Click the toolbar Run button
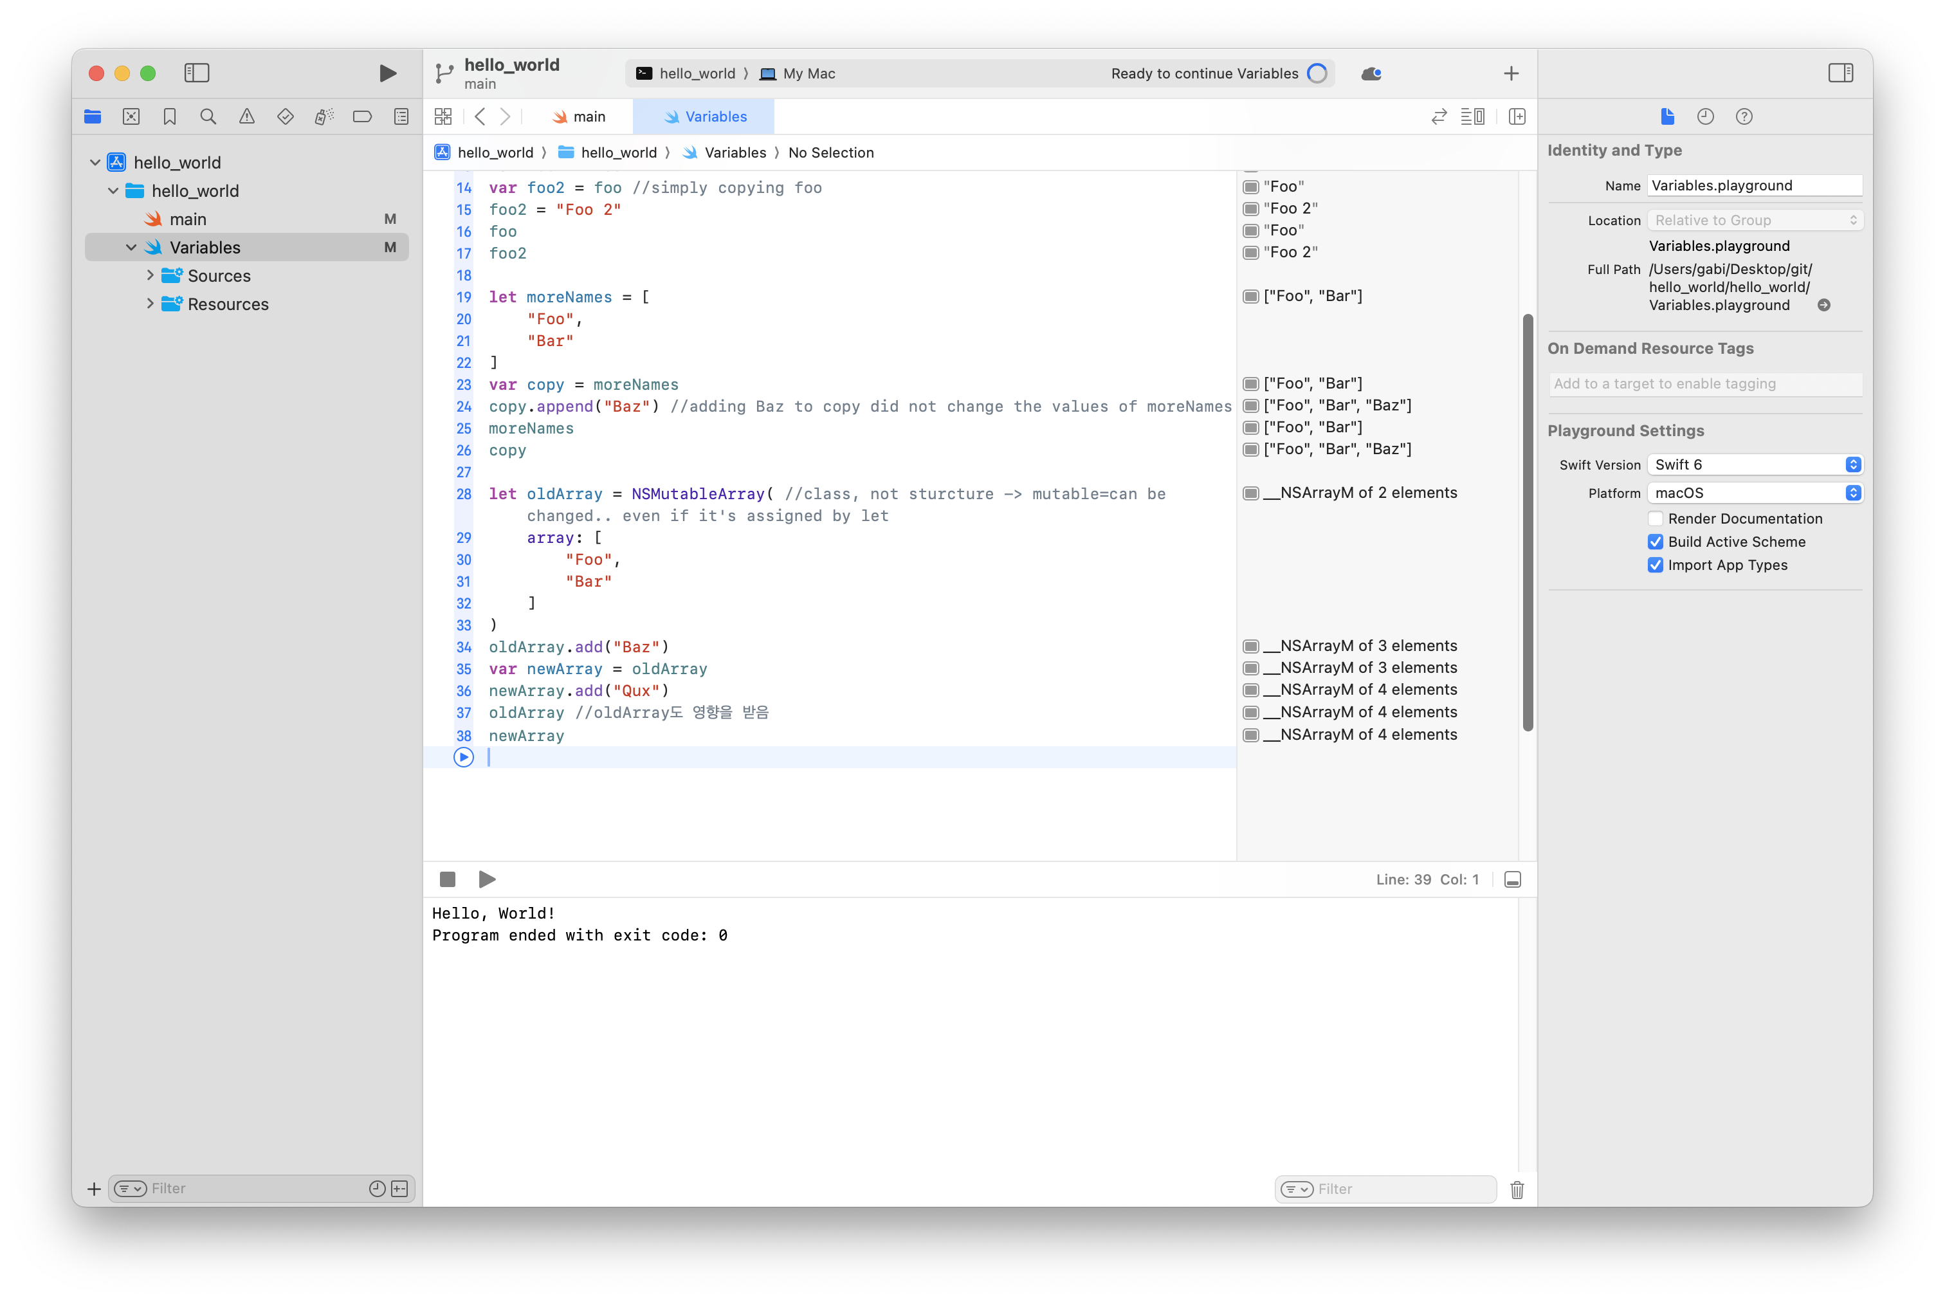This screenshot has height=1302, width=1945. pos(388,73)
